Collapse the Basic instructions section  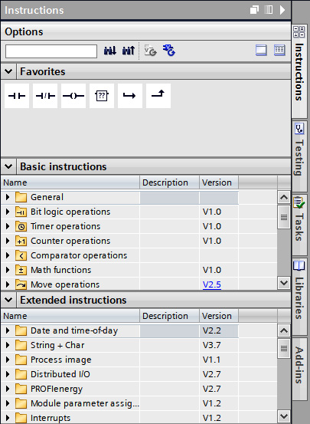pos(8,166)
